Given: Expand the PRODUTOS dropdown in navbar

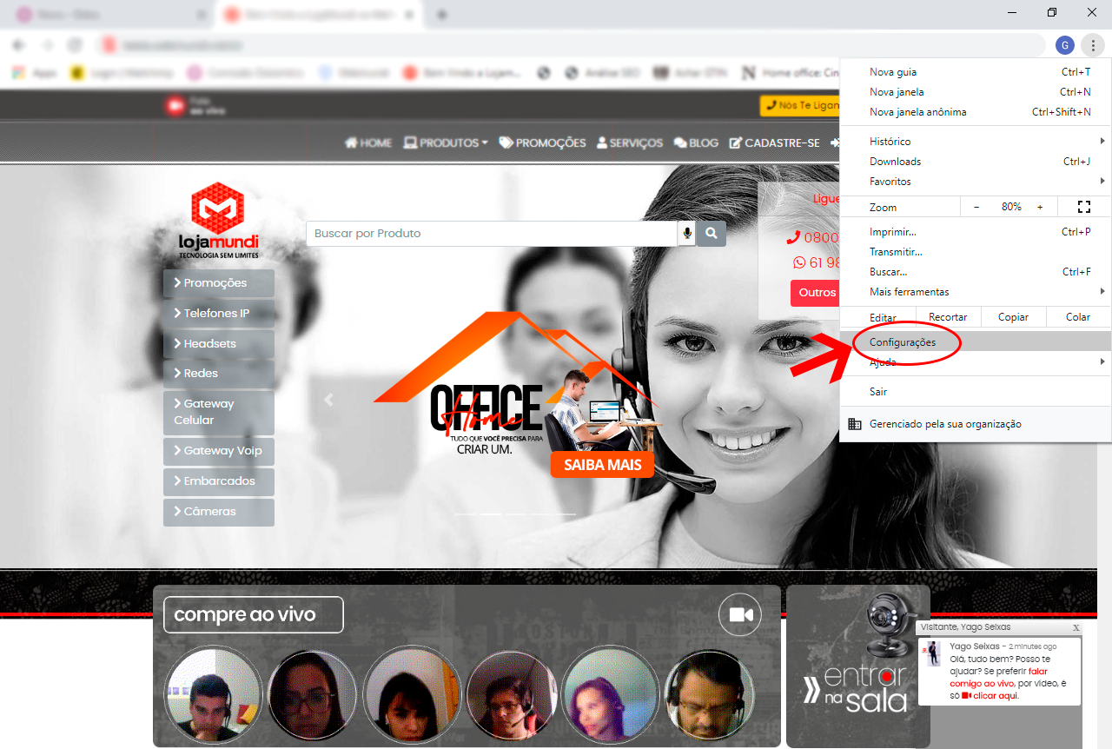Looking at the screenshot, I should point(446,143).
